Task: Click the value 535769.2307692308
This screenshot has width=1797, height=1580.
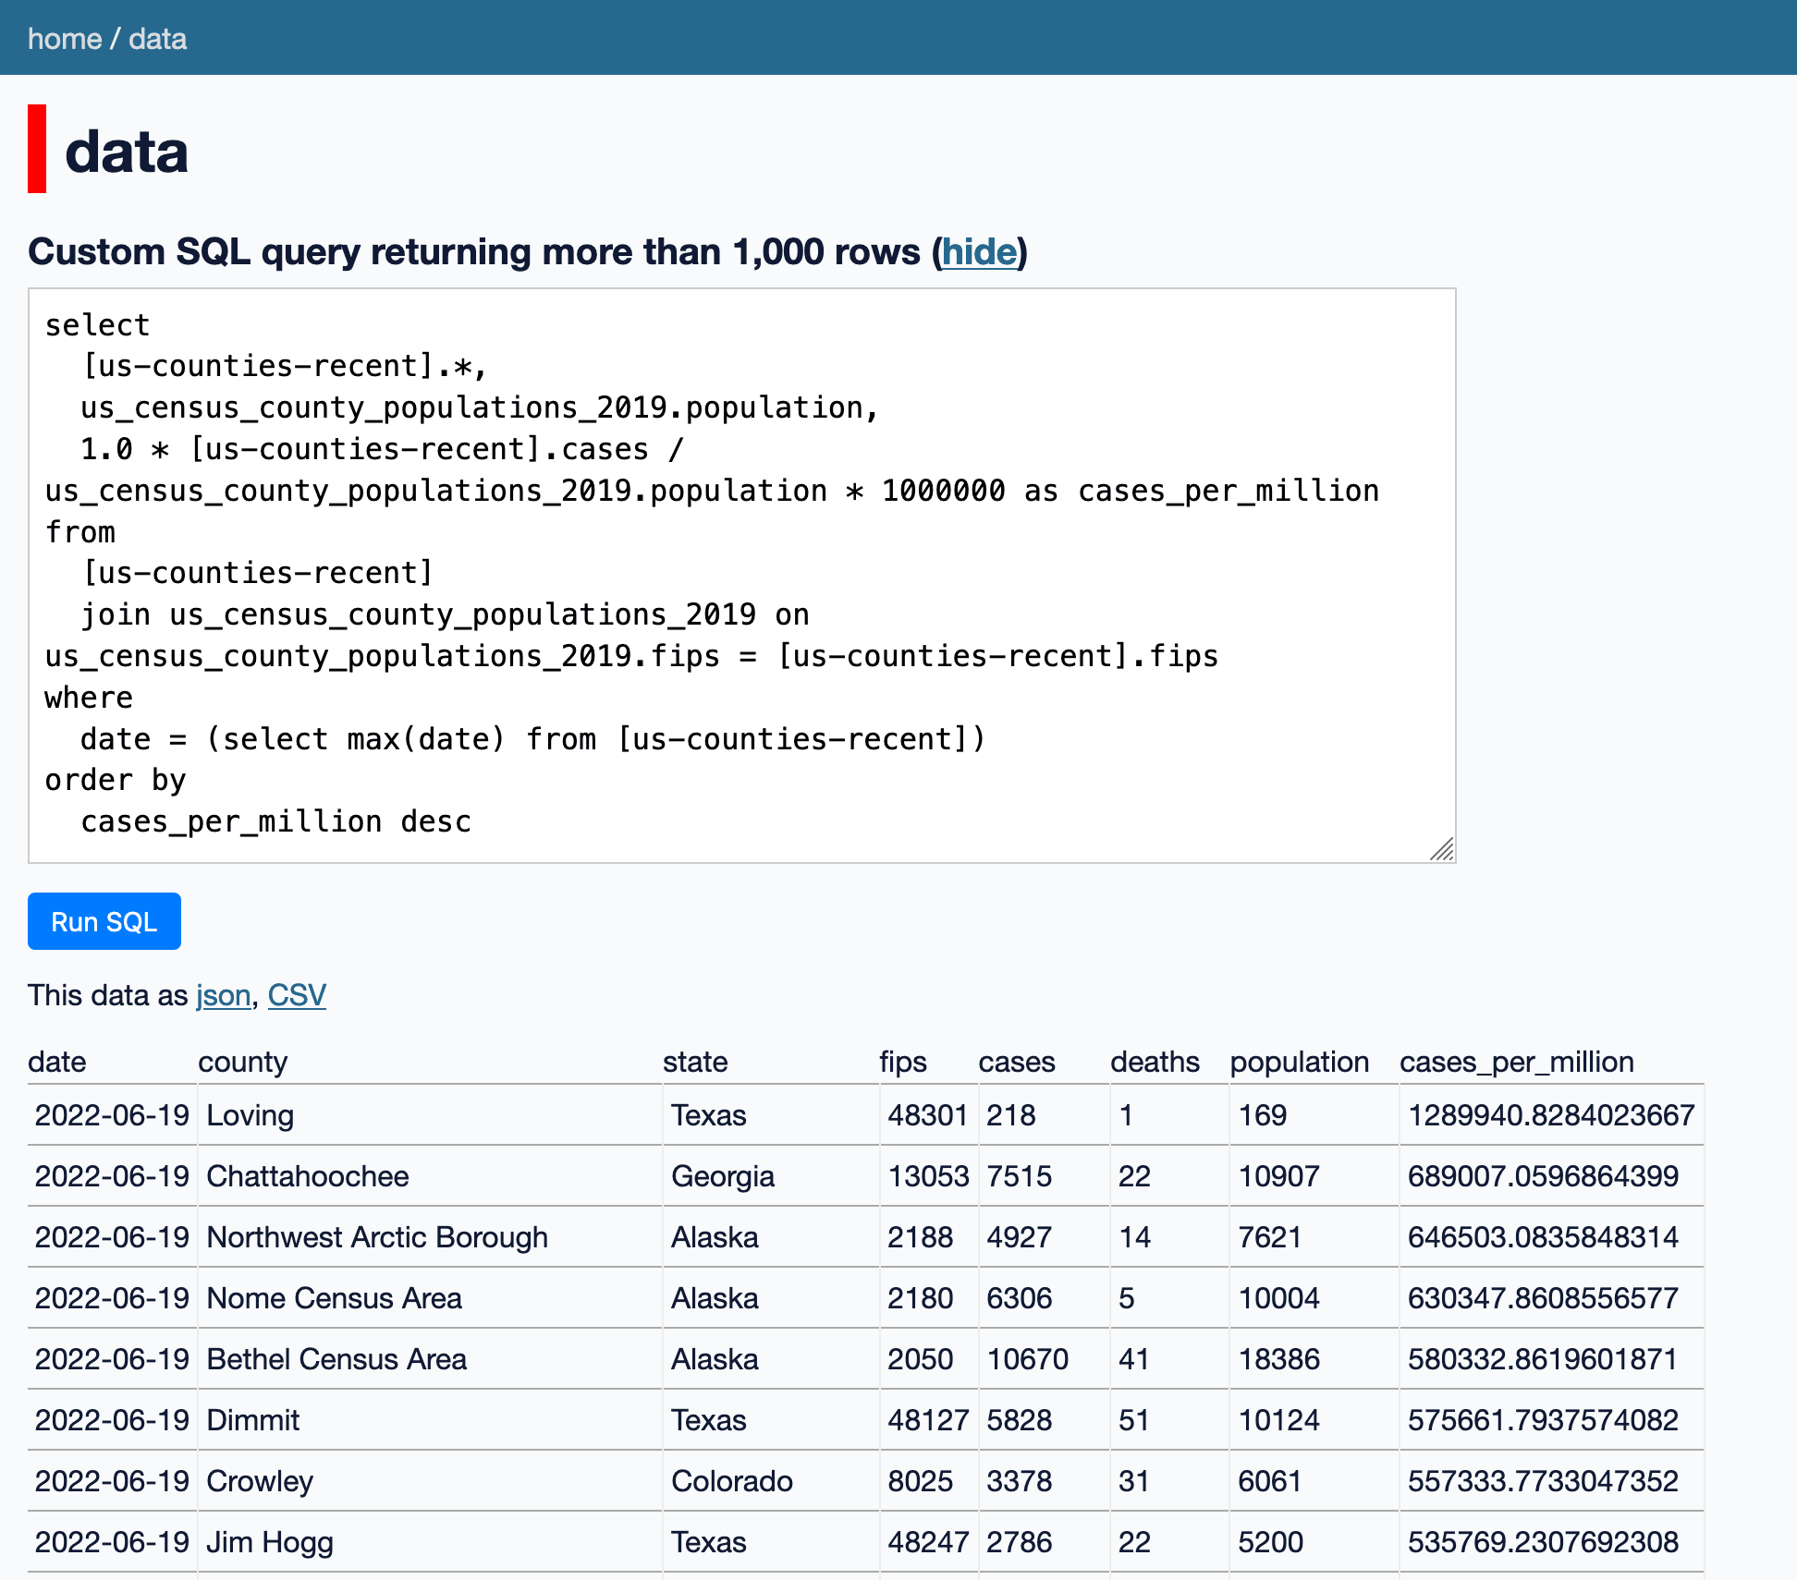Action: point(1544,1542)
